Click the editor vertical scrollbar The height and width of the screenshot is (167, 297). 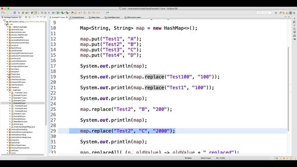(289, 89)
